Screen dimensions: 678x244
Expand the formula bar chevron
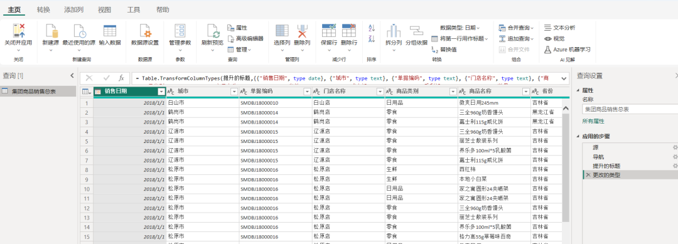(563, 78)
